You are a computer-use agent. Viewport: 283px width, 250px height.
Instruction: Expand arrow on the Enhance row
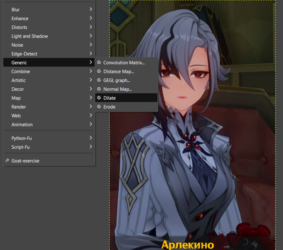coord(91,18)
